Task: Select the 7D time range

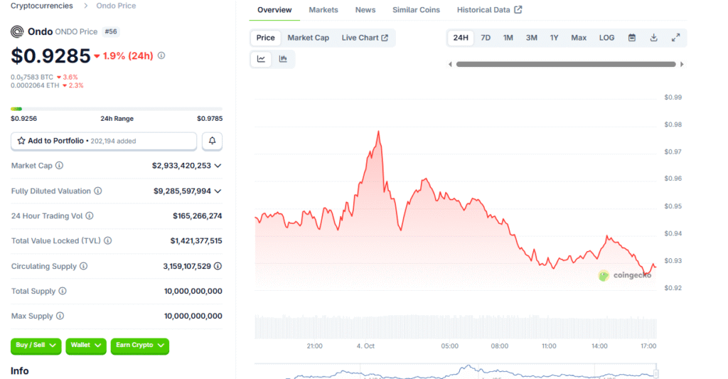Action: [486, 38]
